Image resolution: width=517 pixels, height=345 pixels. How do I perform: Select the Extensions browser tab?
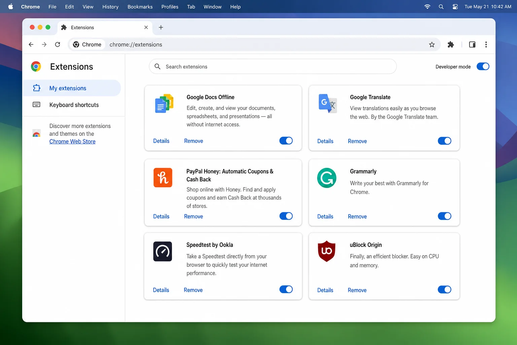(105, 27)
